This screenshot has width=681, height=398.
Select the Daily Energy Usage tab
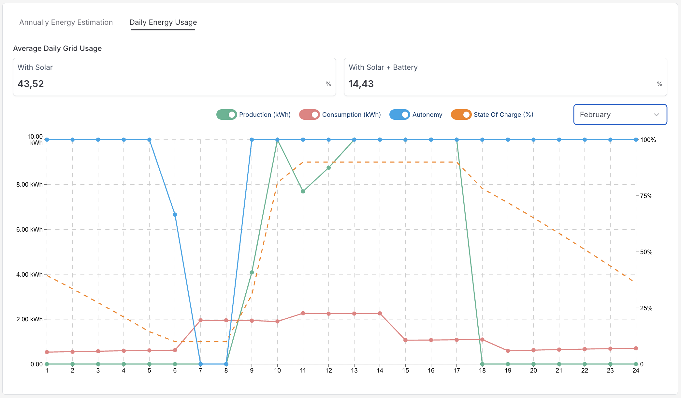pyautogui.click(x=163, y=22)
